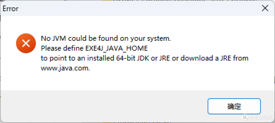The width and height of the screenshot is (275, 123).
Task: Click the EXE4J_JAVA_HOME variable name text
Action: [x=116, y=49]
